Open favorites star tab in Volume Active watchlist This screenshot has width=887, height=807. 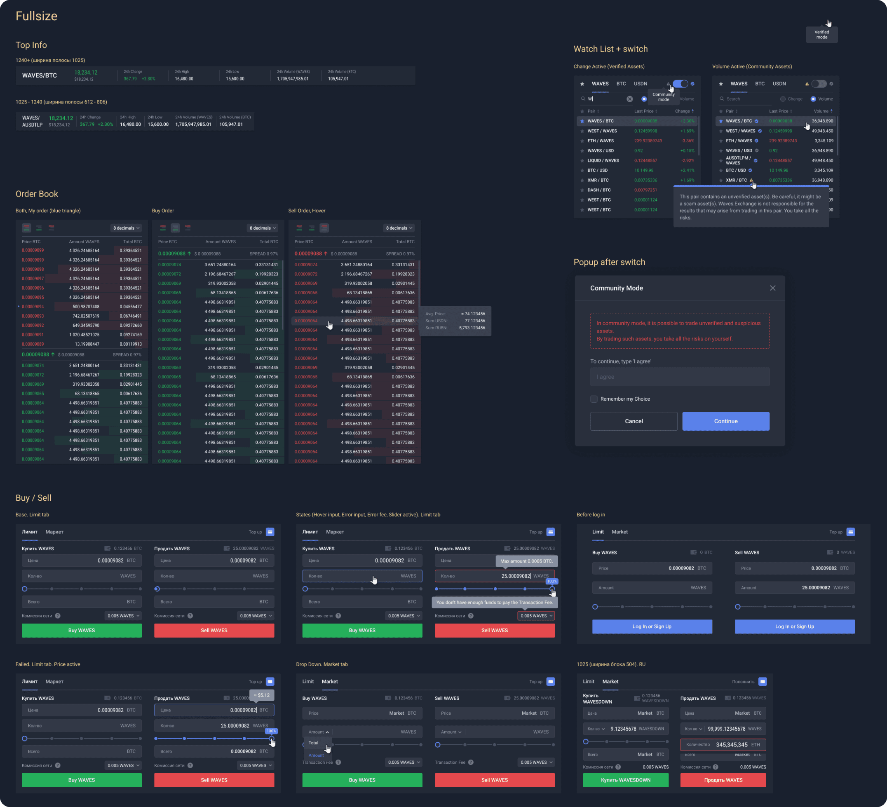pyautogui.click(x=720, y=84)
